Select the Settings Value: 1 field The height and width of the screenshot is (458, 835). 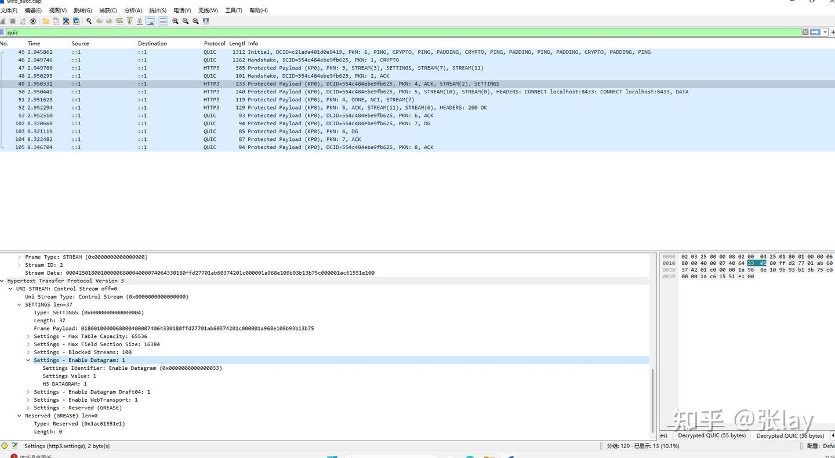tap(69, 376)
